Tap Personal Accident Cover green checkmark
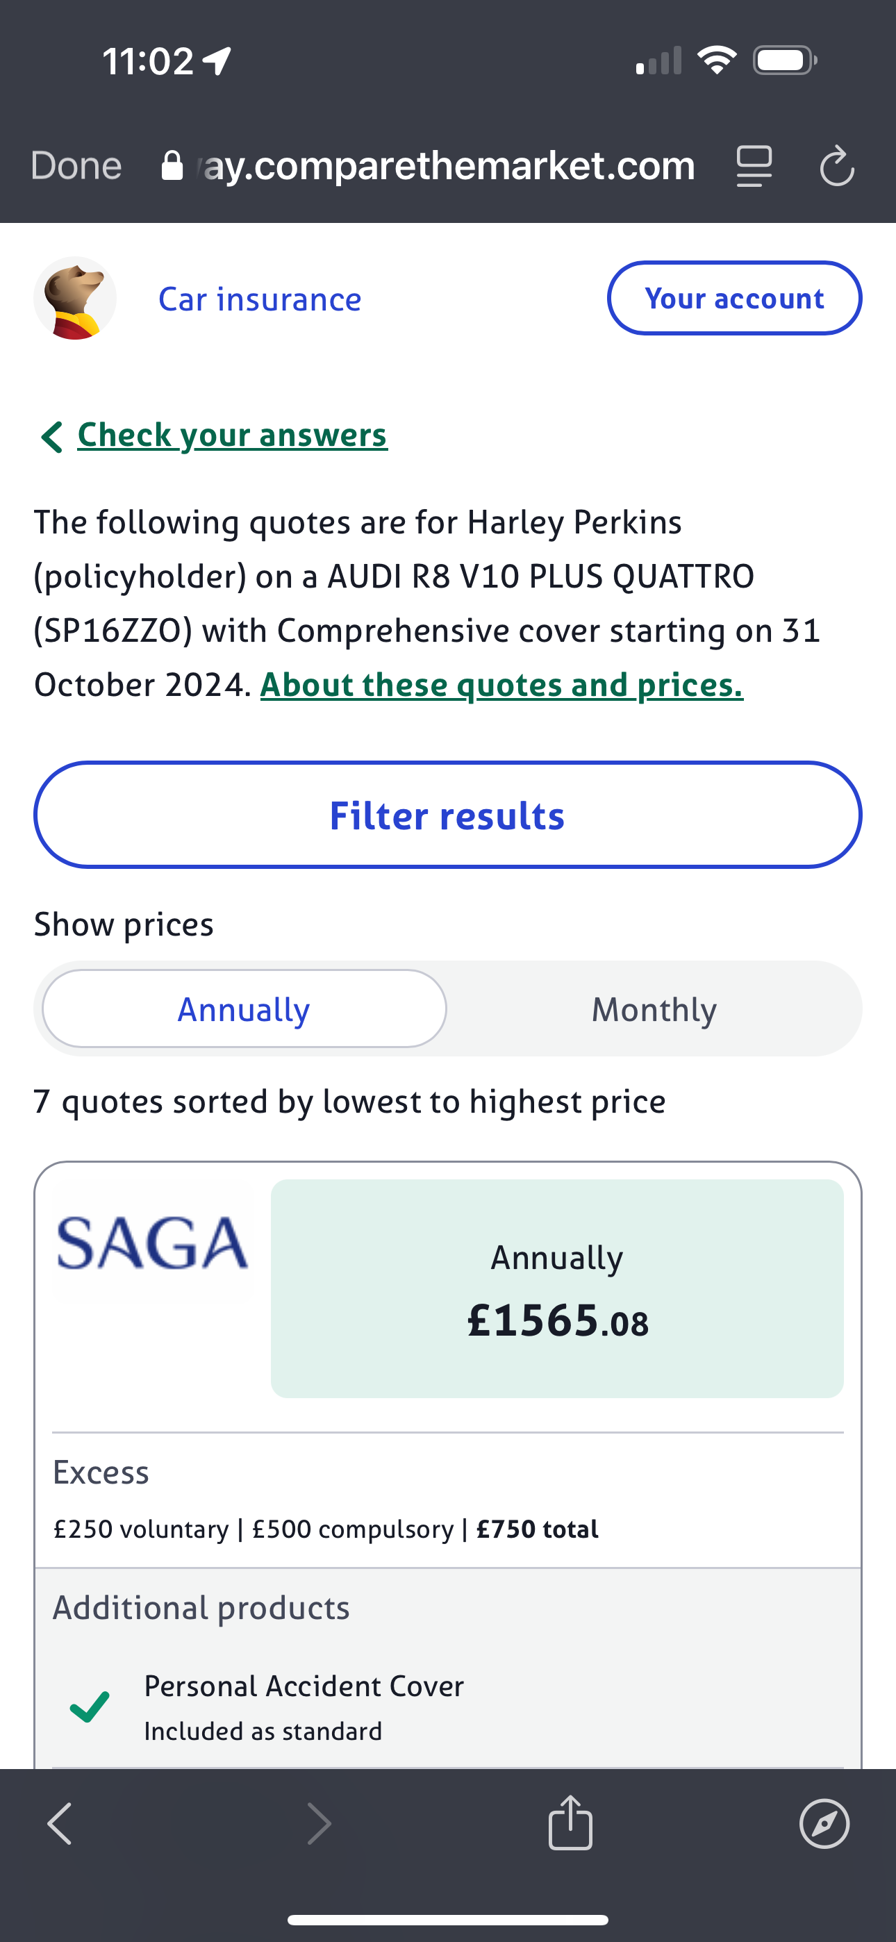This screenshot has height=1942, width=896. (x=90, y=1707)
